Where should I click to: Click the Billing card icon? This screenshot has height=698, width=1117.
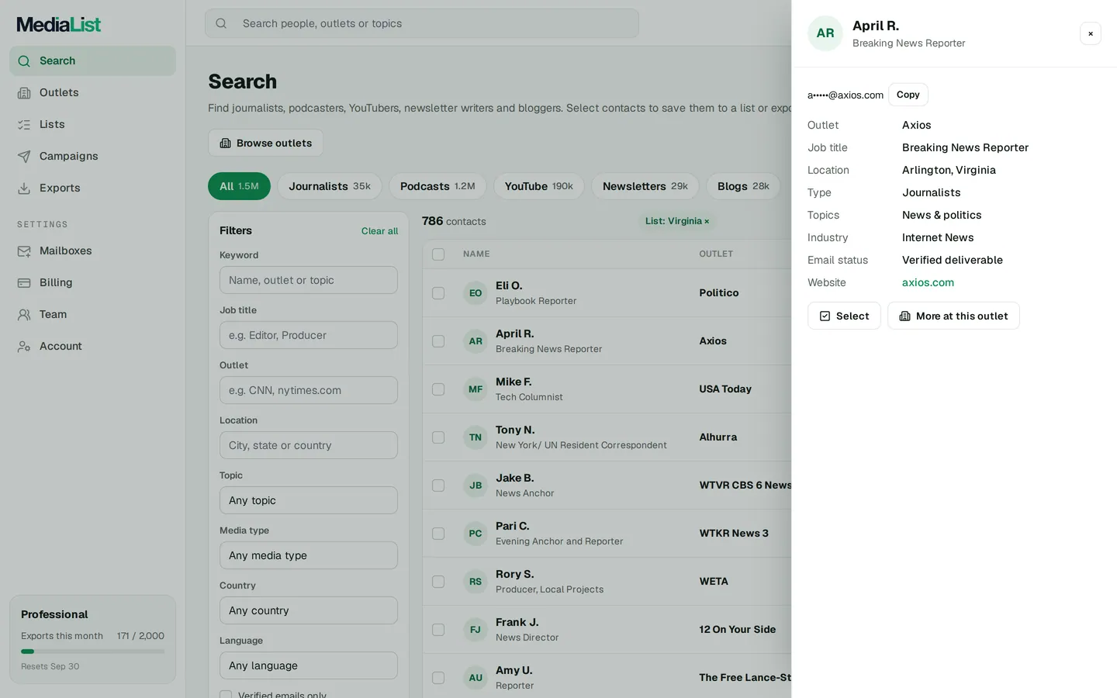click(x=24, y=282)
